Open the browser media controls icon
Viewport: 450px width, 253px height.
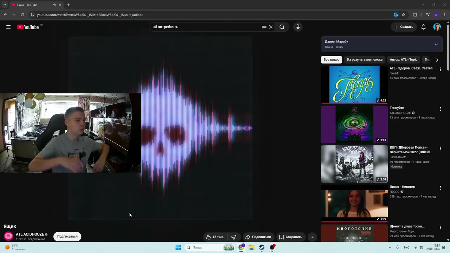pyautogui.click(x=427, y=15)
